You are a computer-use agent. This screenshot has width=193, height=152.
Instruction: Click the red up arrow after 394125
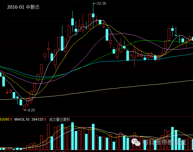click(x=45, y=119)
